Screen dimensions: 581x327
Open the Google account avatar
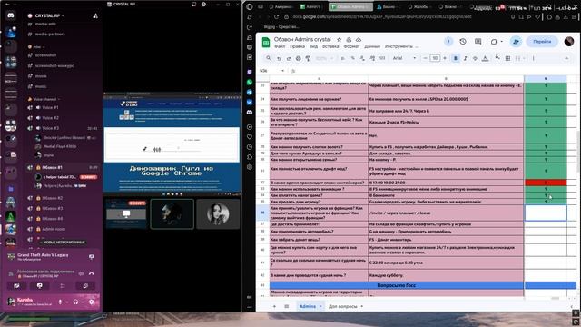tap(569, 42)
